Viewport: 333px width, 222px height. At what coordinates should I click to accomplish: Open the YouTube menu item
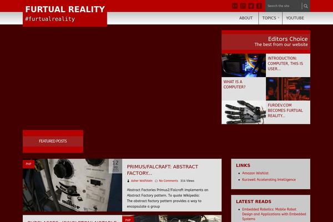click(295, 18)
